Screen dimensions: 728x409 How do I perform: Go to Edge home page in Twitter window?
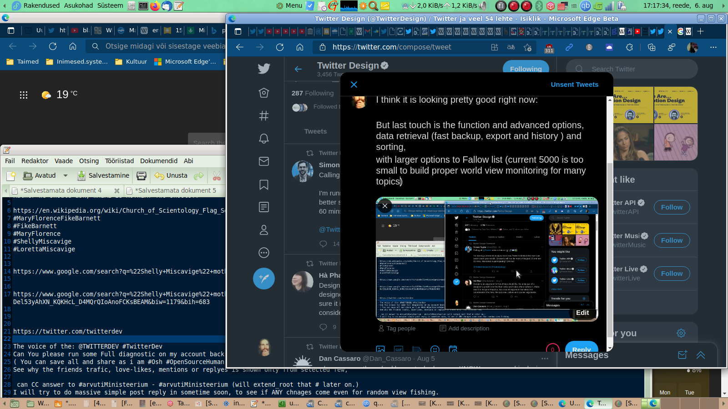pos(300,47)
